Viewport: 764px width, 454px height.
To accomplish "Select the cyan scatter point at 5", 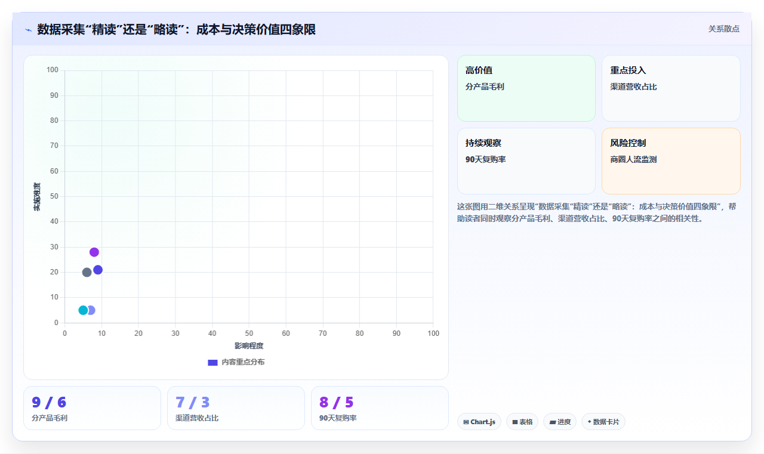I will click(83, 310).
